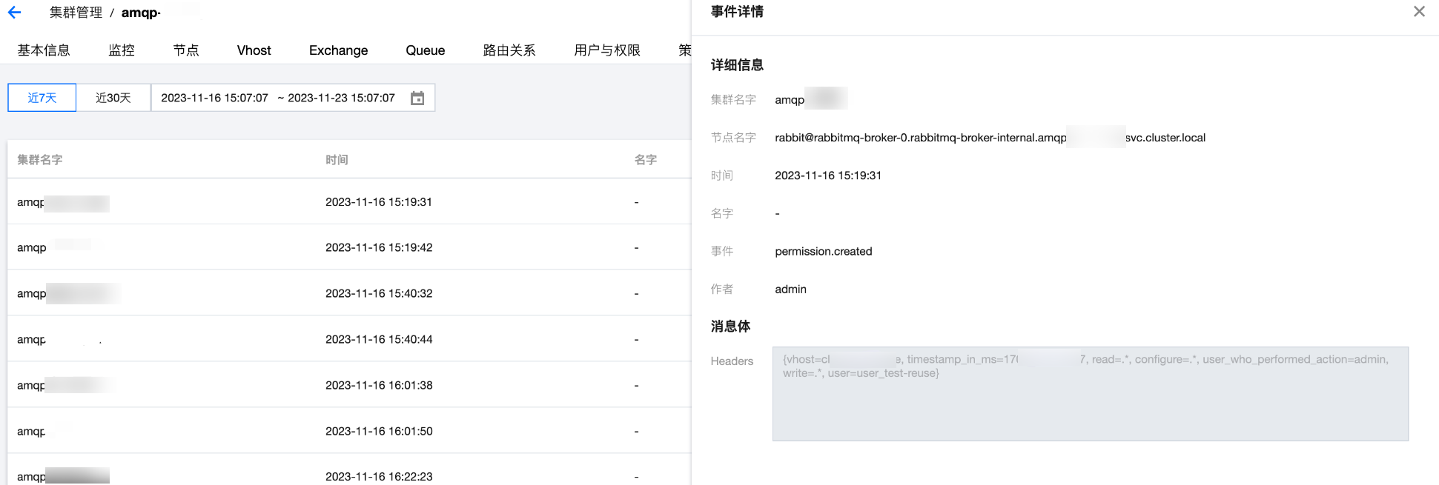Click the rabbit@rabbitmq-broker-0 node name value

[x=990, y=138]
